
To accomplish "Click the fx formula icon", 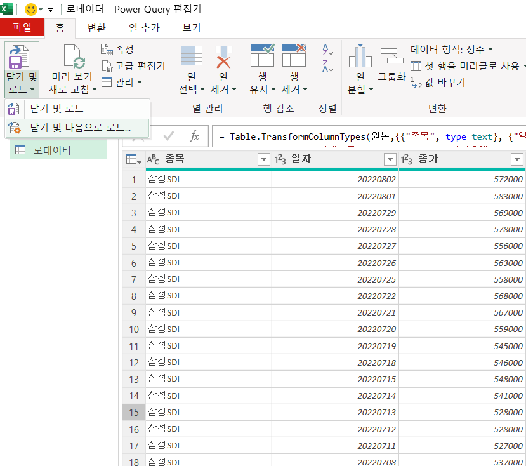I will 195,136.
